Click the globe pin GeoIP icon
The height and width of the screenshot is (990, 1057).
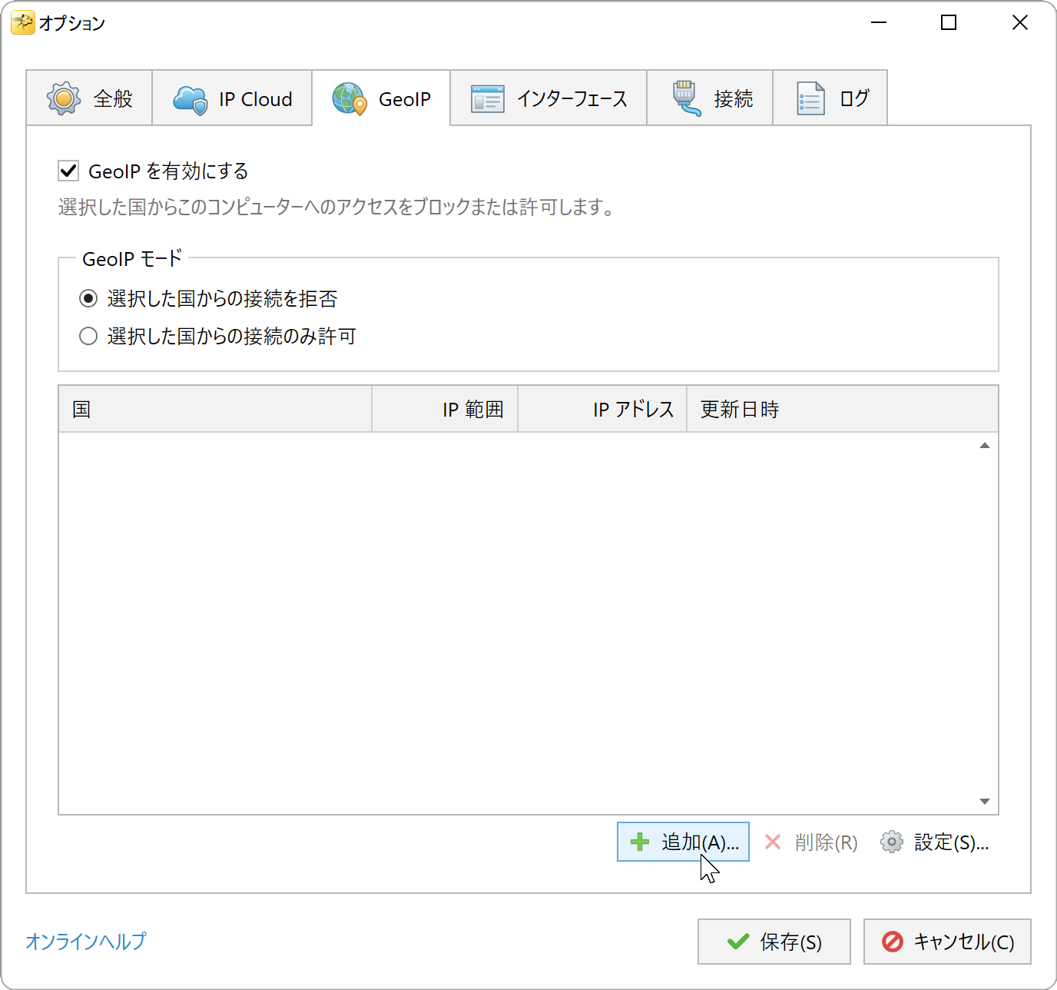[x=350, y=99]
